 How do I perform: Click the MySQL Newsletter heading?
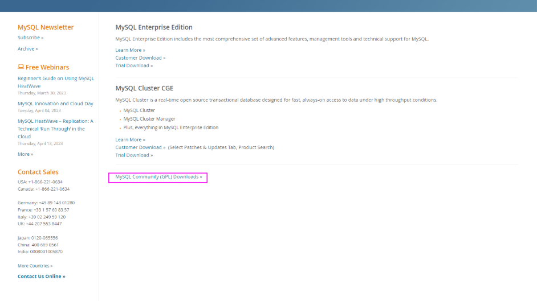tap(46, 27)
